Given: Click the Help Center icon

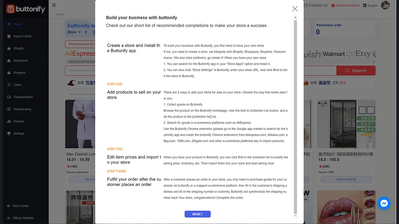Looking at the screenshot, I should click(9, 206).
